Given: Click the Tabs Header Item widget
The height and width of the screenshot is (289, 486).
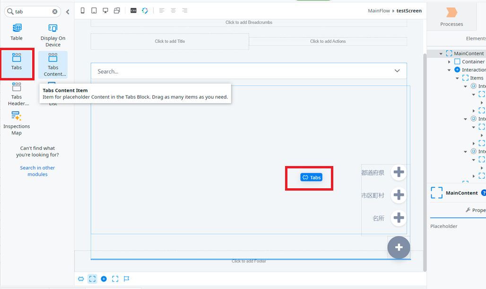Looking at the screenshot, I should click(x=17, y=93).
